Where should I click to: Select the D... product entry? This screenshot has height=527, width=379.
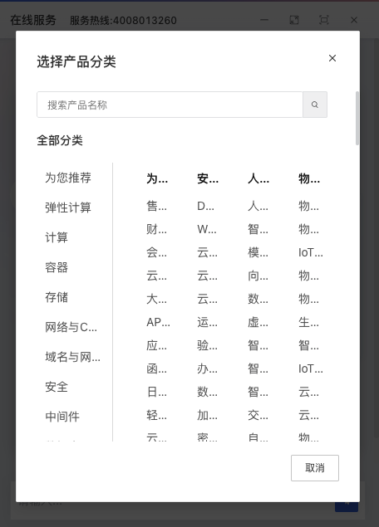[x=205, y=206]
